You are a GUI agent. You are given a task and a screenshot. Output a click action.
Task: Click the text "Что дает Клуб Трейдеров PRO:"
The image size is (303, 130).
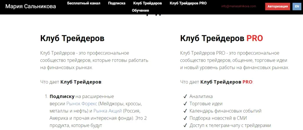pos(217,82)
